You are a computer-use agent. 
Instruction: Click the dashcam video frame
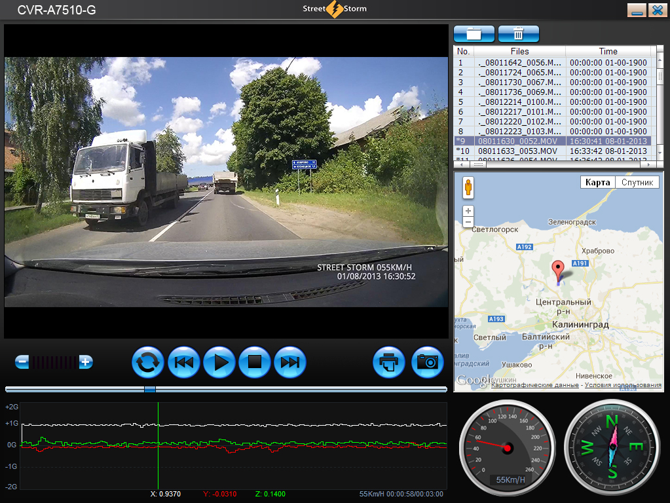pos(226,181)
